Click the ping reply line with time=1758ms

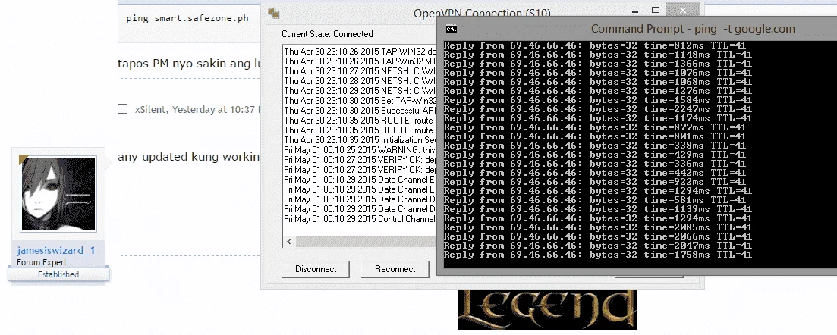click(x=598, y=255)
